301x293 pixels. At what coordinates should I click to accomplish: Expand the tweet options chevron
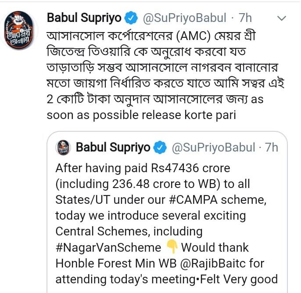[x=282, y=18]
